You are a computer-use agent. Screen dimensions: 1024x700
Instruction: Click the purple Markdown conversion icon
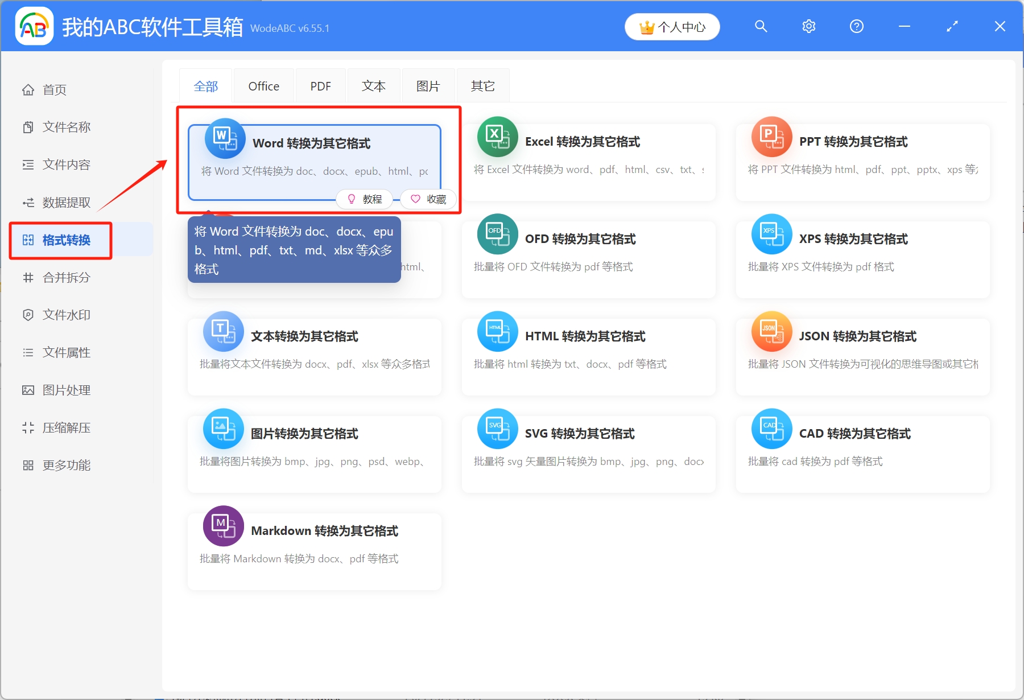(223, 526)
